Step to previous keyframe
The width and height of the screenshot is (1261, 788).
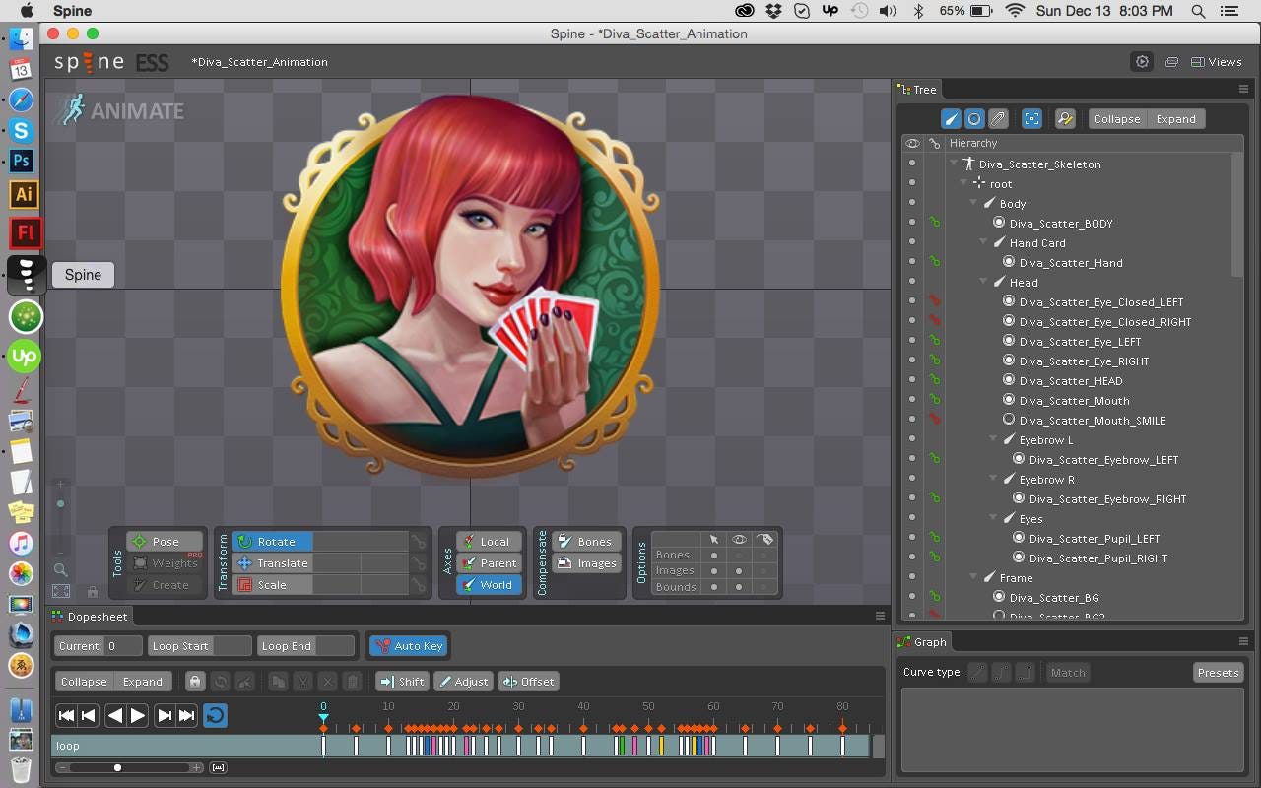89,716
